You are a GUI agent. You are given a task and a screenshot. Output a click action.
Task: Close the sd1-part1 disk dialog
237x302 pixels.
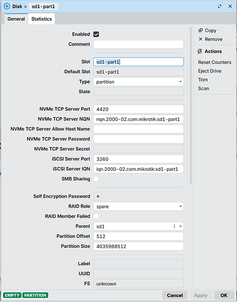(230, 7)
